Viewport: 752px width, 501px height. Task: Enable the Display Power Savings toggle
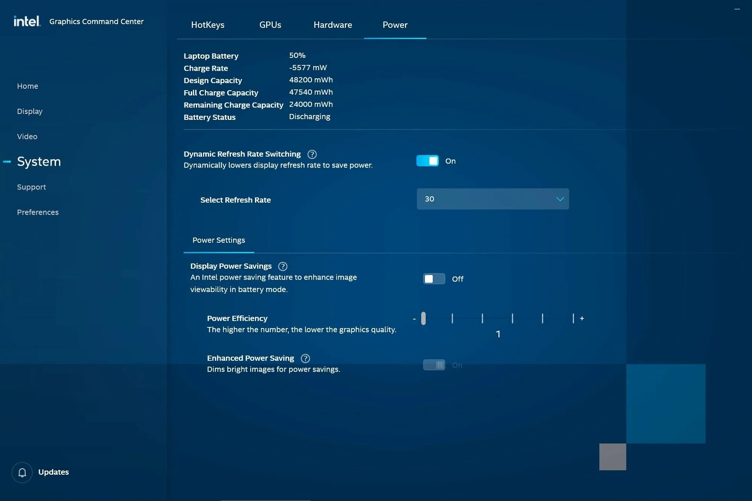[x=434, y=279]
